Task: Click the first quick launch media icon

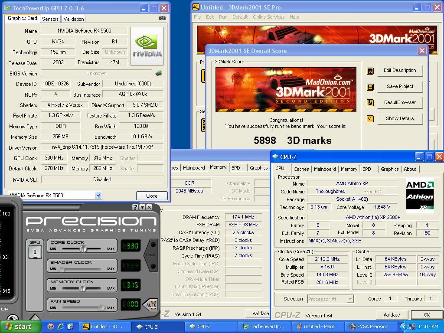Action: pyautogui.click(x=51, y=326)
